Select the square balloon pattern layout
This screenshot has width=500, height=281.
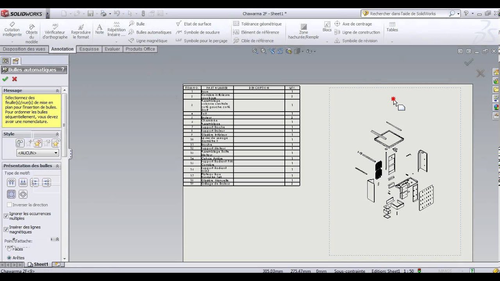click(11, 194)
